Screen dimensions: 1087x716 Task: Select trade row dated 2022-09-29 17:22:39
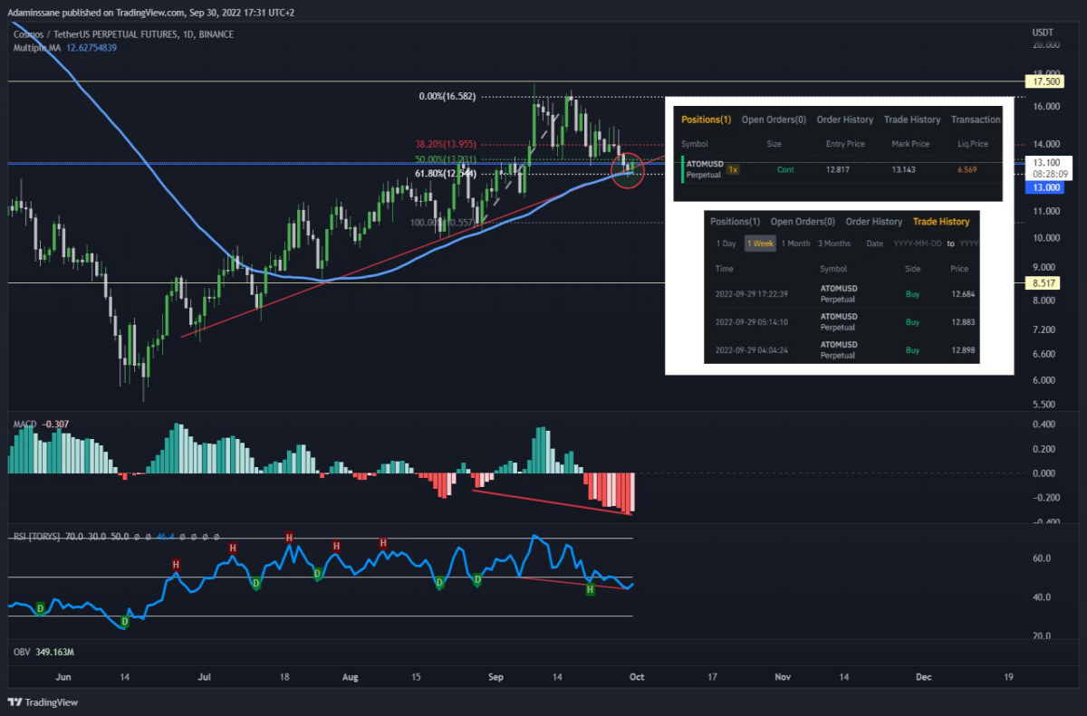pyautogui.click(x=842, y=293)
